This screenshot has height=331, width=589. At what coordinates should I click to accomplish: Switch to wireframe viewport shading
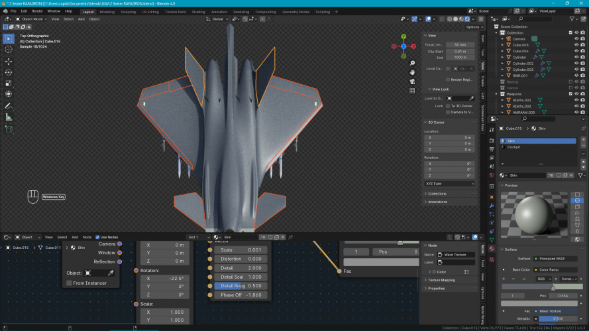pyautogui.click(x=449, y=19)
